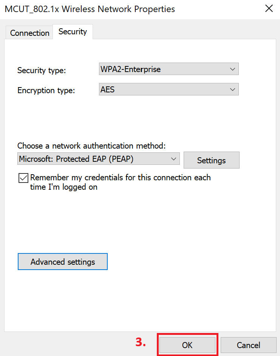Select the Security tab
Screen dimensions: 280x356
73,32
